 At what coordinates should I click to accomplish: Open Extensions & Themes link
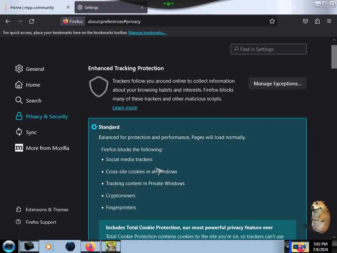(42, 210)
